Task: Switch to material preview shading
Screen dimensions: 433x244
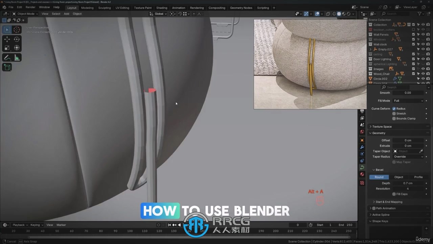Action: coord(344,14)
